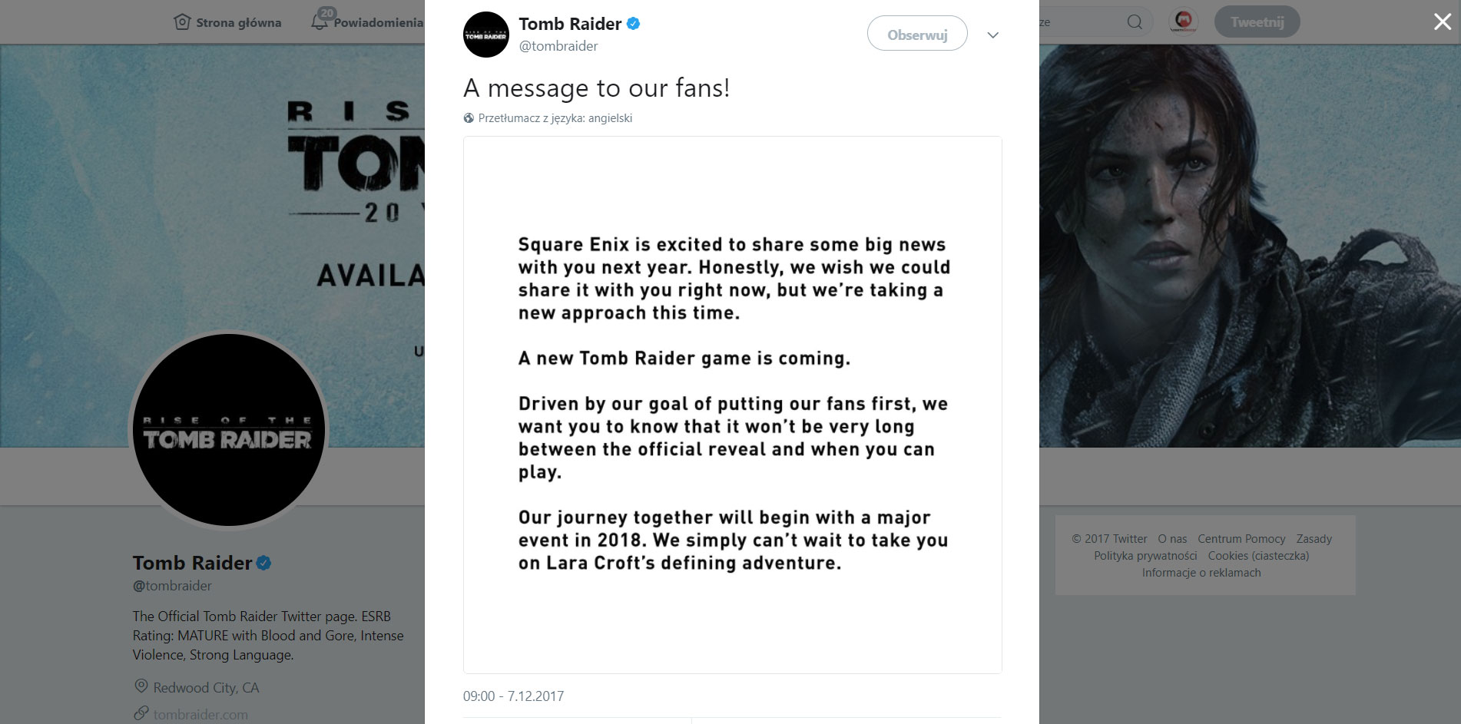
Task: Open the user avatar menu in top bar
Action: point(1184,21)
